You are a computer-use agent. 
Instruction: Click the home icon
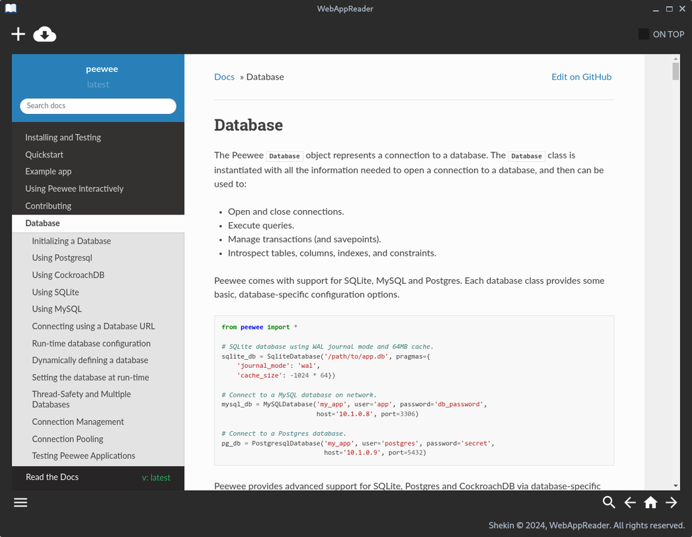point(650,503)
